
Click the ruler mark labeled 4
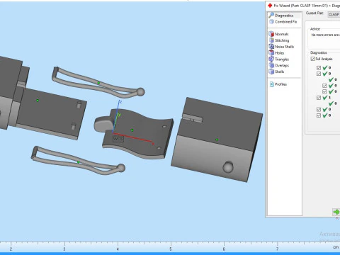pos(118,249)
